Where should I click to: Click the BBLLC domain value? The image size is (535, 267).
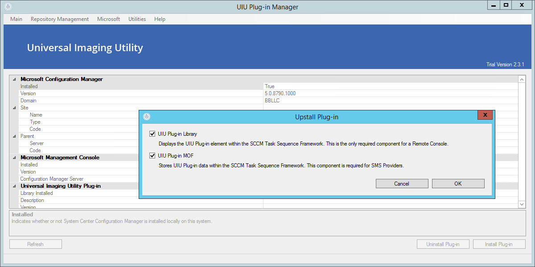[x=272, y=101]
